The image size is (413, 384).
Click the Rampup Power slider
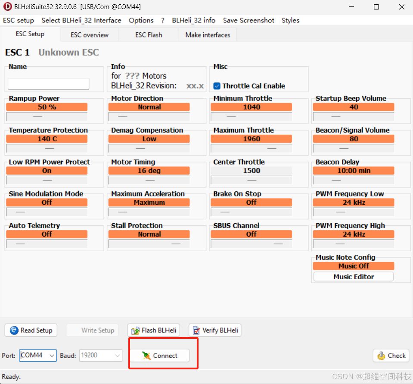pyautogui.click(x=47, y=116)
